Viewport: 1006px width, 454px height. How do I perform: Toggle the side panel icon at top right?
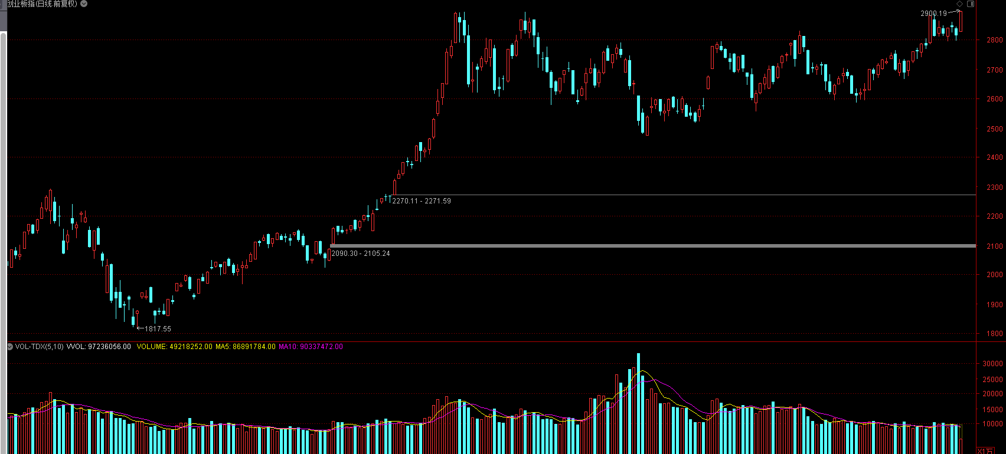click(x=971, y=4)
